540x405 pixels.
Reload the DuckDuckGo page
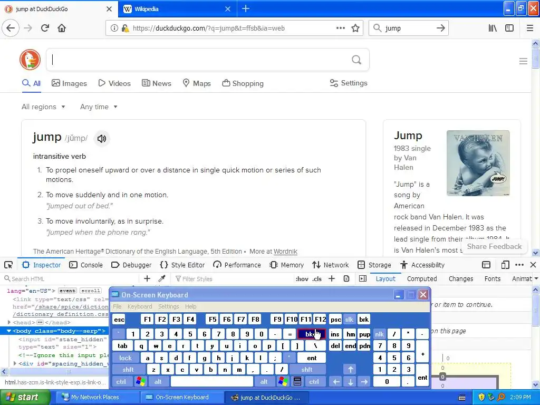45,28
